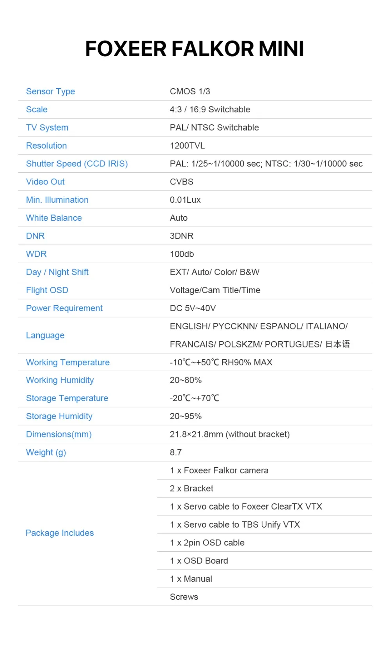Click the Scale label
This screenshot has height=650, width=390.
point(37,110)
